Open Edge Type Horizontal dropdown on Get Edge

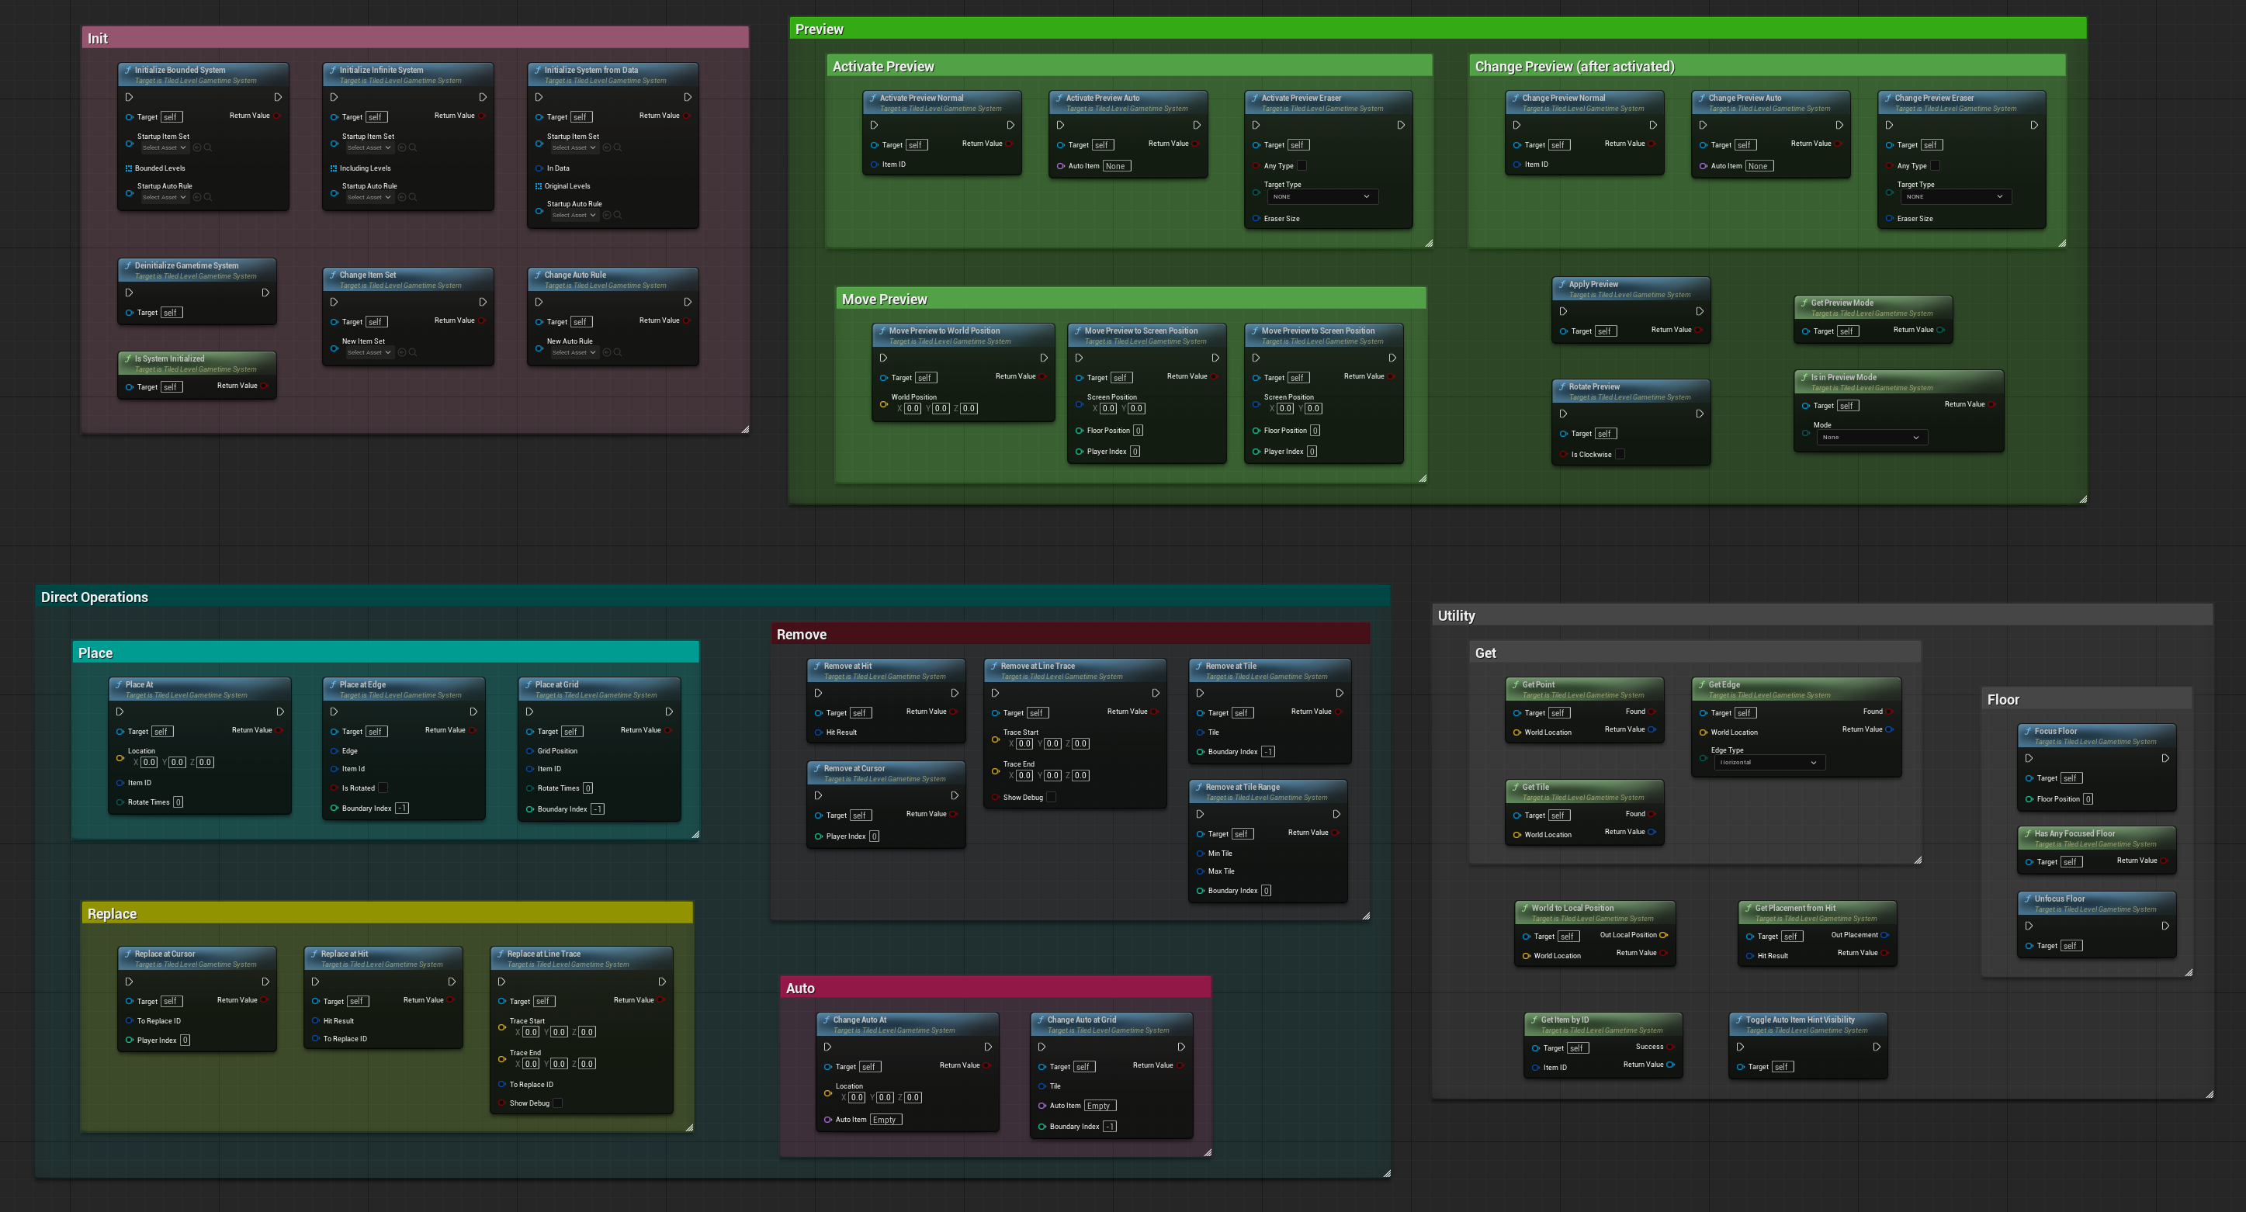pos(1769,762)
